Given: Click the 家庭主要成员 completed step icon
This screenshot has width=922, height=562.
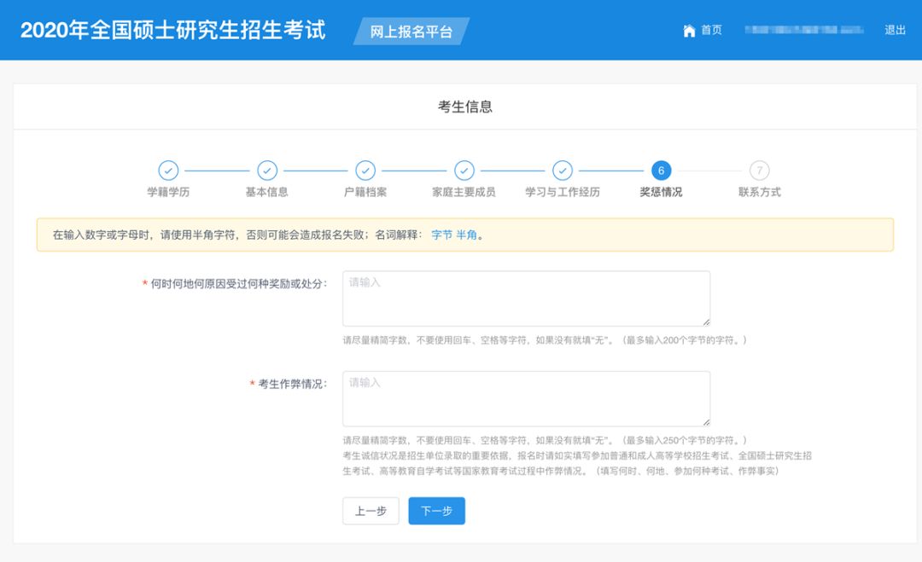Looking at the screenshot, I should click(464, 170).
